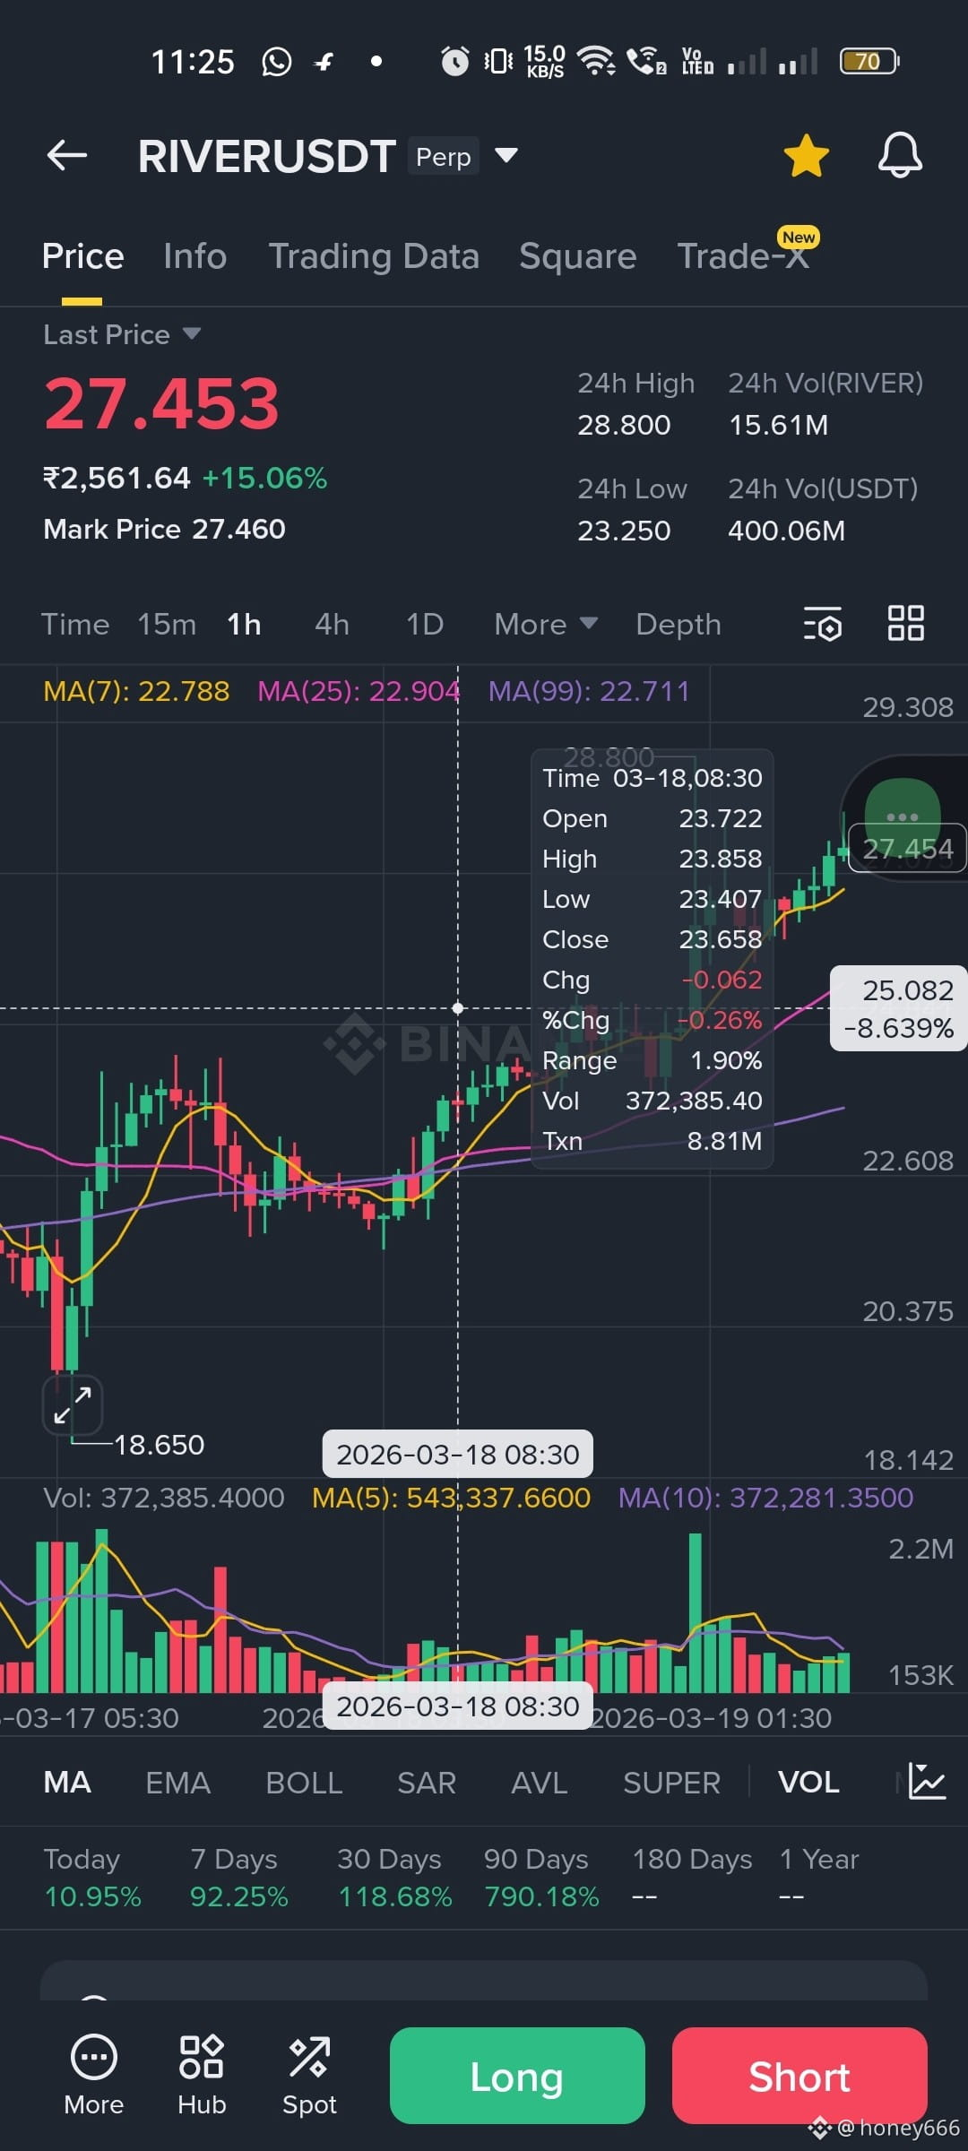Toggle the SUPER indicator
This screenshot has height=2151, width=968.
click(671, 1783)
